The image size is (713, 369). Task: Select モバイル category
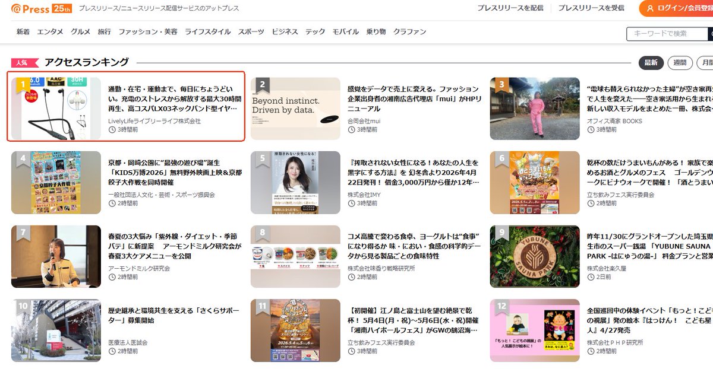[346, 31]
